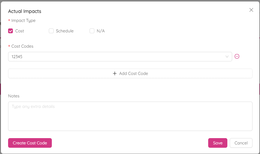Image resolution: width=260 pixels, height=154 pixels.
Task: Click the Cost option label
Action: pyautogui.click(x=19, y=31)
